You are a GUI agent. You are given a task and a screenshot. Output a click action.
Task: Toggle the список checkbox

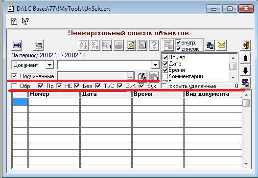[x=178, y=48]
